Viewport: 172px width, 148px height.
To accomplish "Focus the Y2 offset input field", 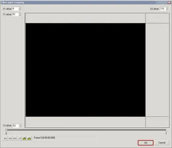I will 16,125.
